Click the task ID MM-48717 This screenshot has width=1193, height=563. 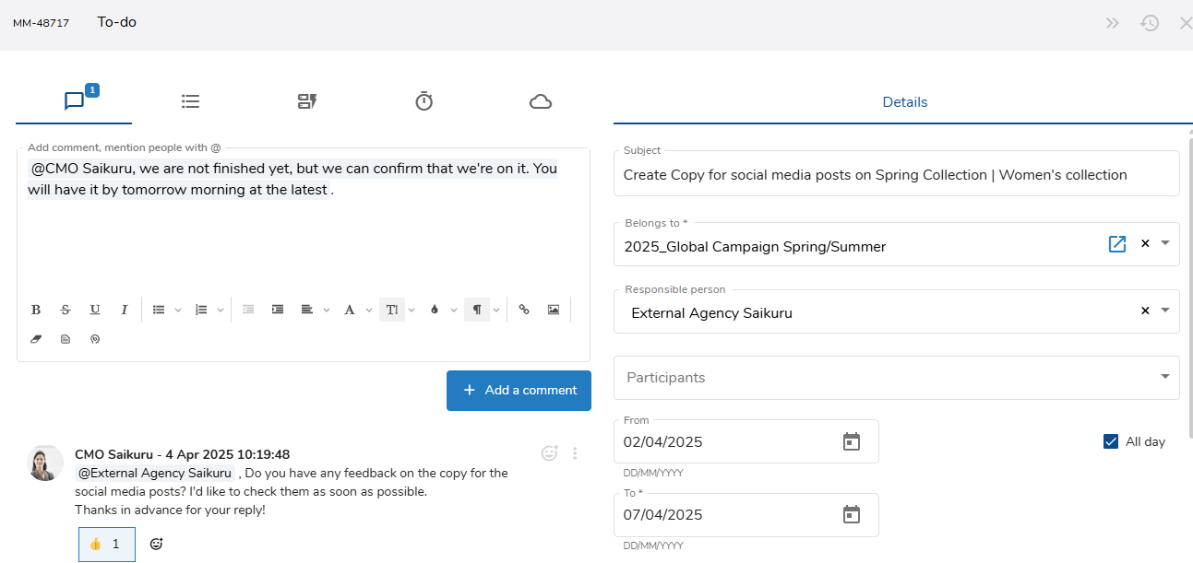(x=41, y=23)
